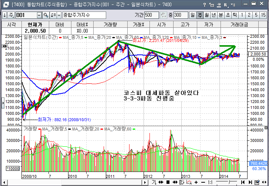This screenshot has height=186, width=269.
Task: Click the stop square icon
Action: click(x=168, y=182)
